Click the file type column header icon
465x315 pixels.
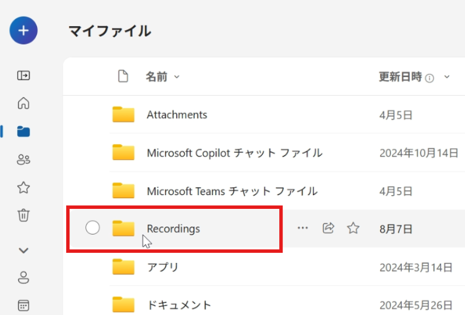point(123,76)
